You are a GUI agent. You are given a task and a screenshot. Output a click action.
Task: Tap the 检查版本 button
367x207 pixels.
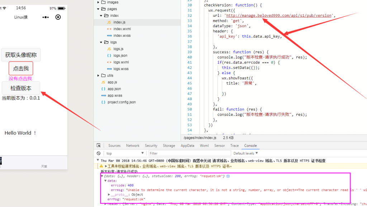point(21,88)
